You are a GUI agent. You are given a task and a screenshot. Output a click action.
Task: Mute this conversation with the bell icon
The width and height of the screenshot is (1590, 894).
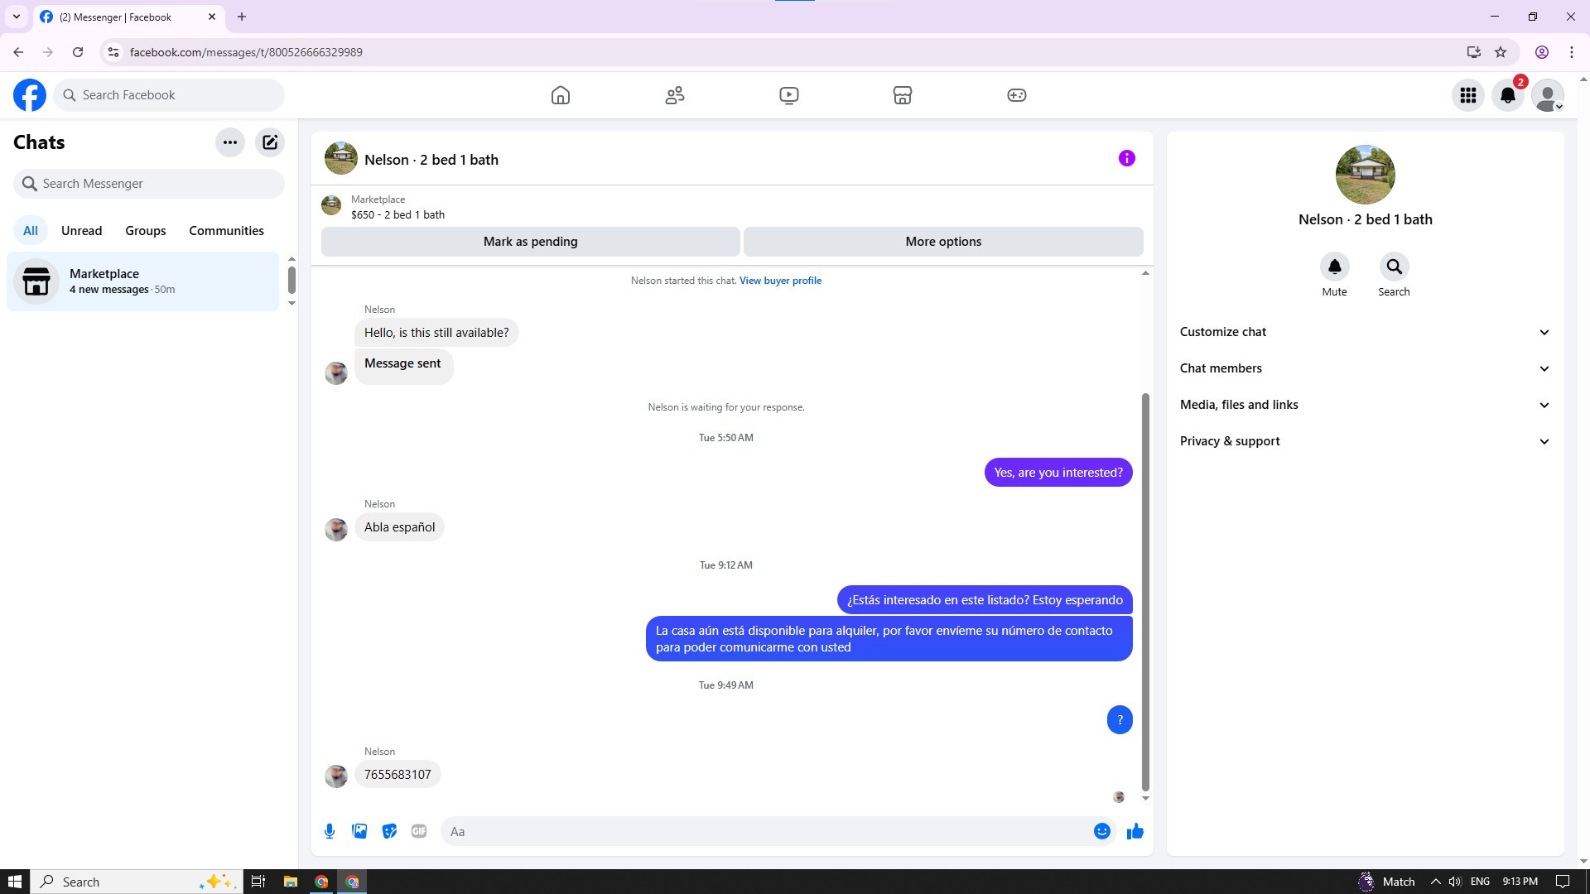coord(1334,267)
